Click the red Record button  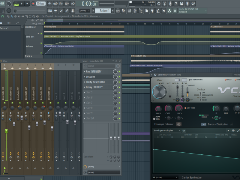(33, 4)
